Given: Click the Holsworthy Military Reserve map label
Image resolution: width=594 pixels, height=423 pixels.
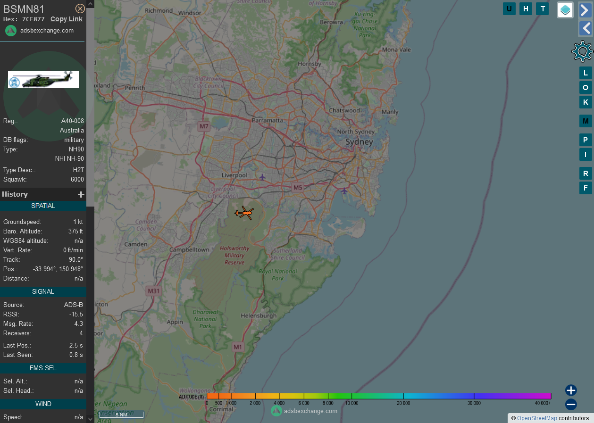Looking at the screenshot, I should click(234, 255).
